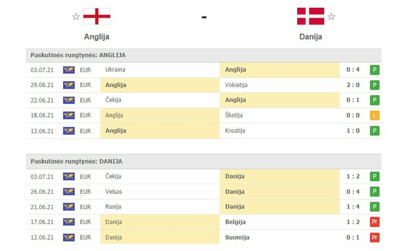
Task: Open the Anglija team name heading
Action: tap(97, 37)
